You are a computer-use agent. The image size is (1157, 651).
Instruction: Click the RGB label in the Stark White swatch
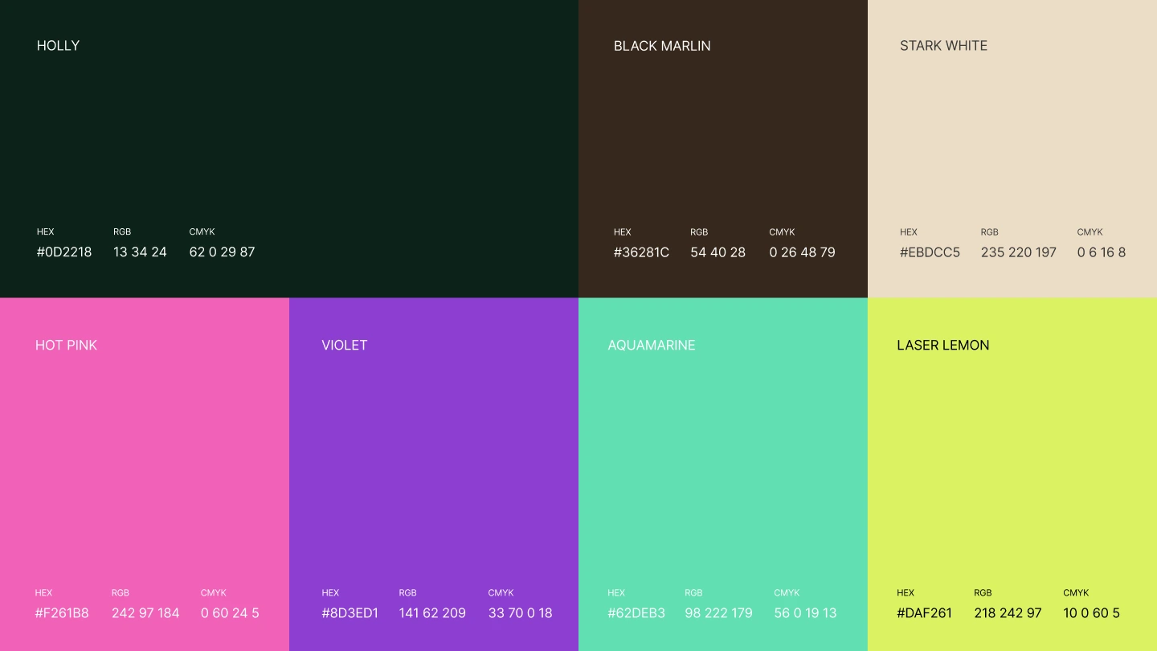pyautogui.click(x=989, y=232)
